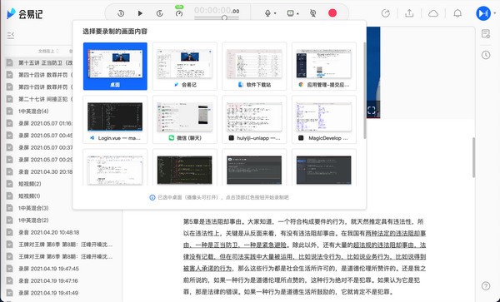This screenshot has height=302, width=500.
Task: Click file icon beside 录音 2021.04.19 19:41:49
Action: 10,293
